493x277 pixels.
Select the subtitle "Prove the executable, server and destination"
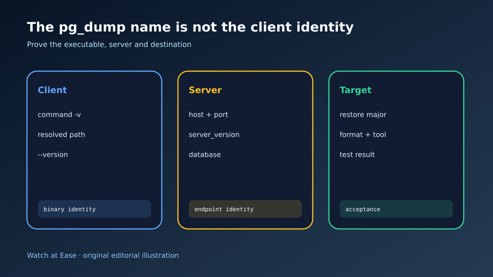pyautogui.click(x=109, y=45)
